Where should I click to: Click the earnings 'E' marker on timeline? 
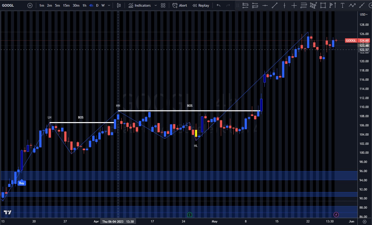pos(189,215)
